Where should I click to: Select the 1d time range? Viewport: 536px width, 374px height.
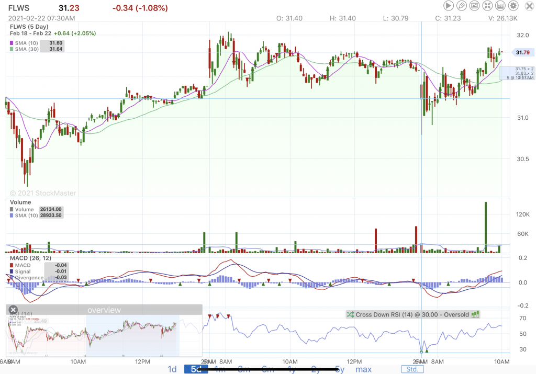click(x=172, y=369)
